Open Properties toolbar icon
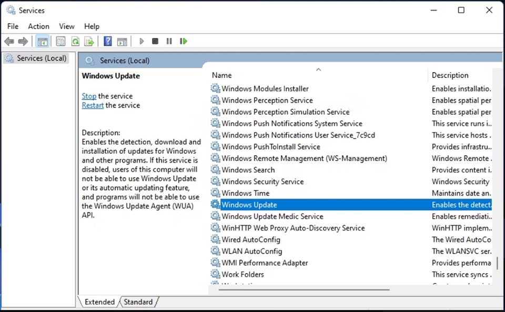The height and width of the screenshot is (312, 505). tap(60, 41)
